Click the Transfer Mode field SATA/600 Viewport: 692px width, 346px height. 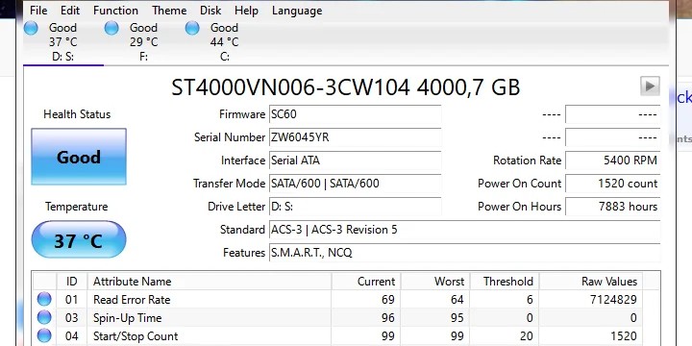(356, 184)
